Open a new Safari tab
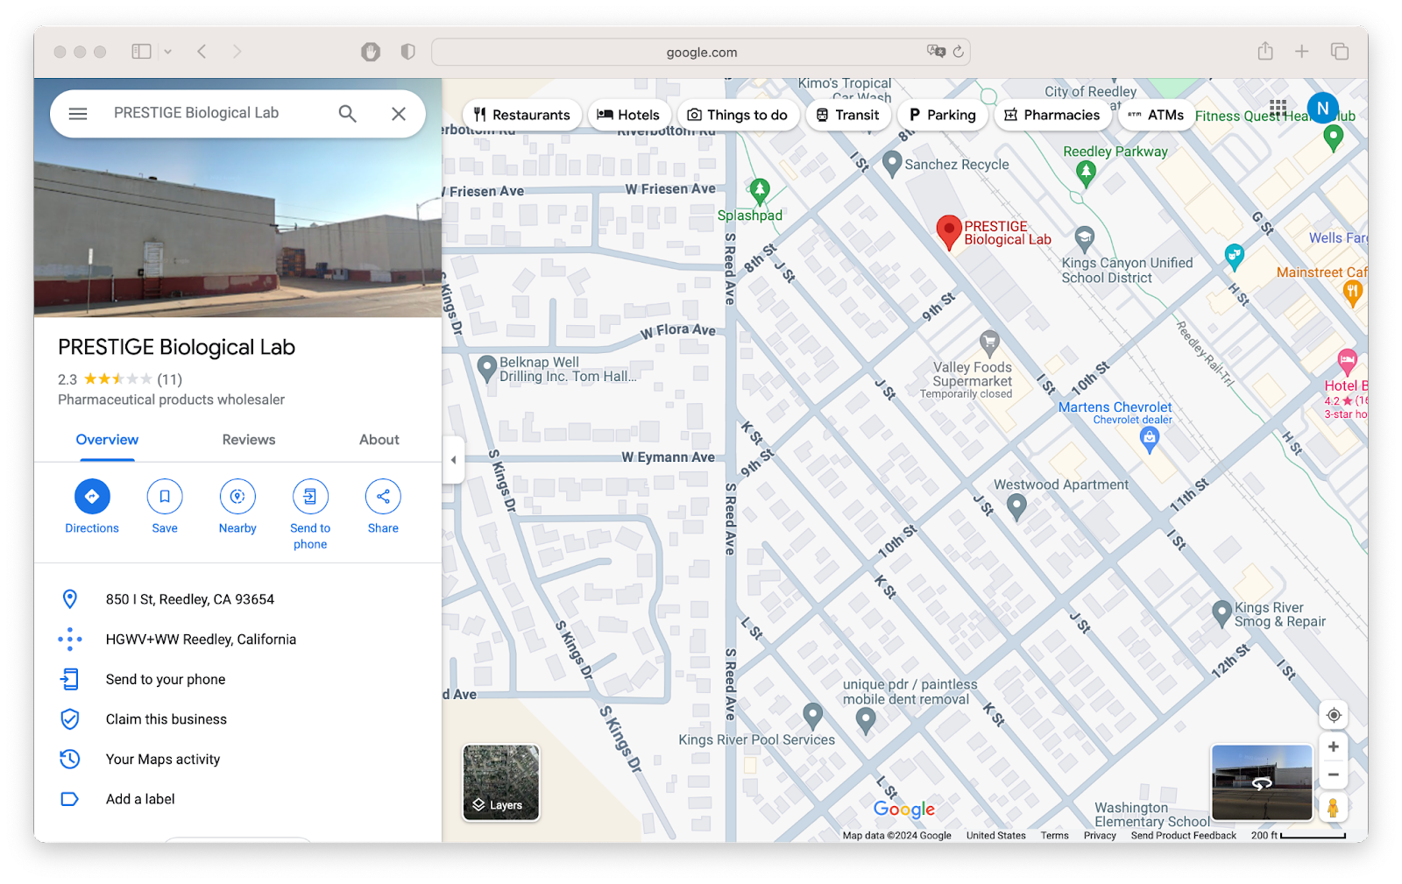The image size is (1402, 884). (x=1302, y=52)
